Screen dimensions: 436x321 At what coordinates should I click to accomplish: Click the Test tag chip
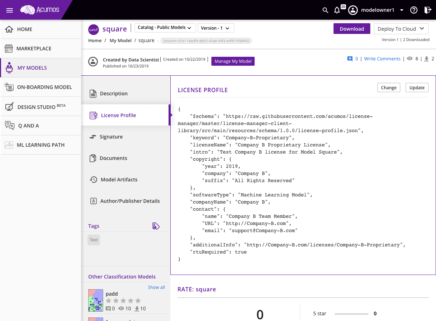click(94, 240)
